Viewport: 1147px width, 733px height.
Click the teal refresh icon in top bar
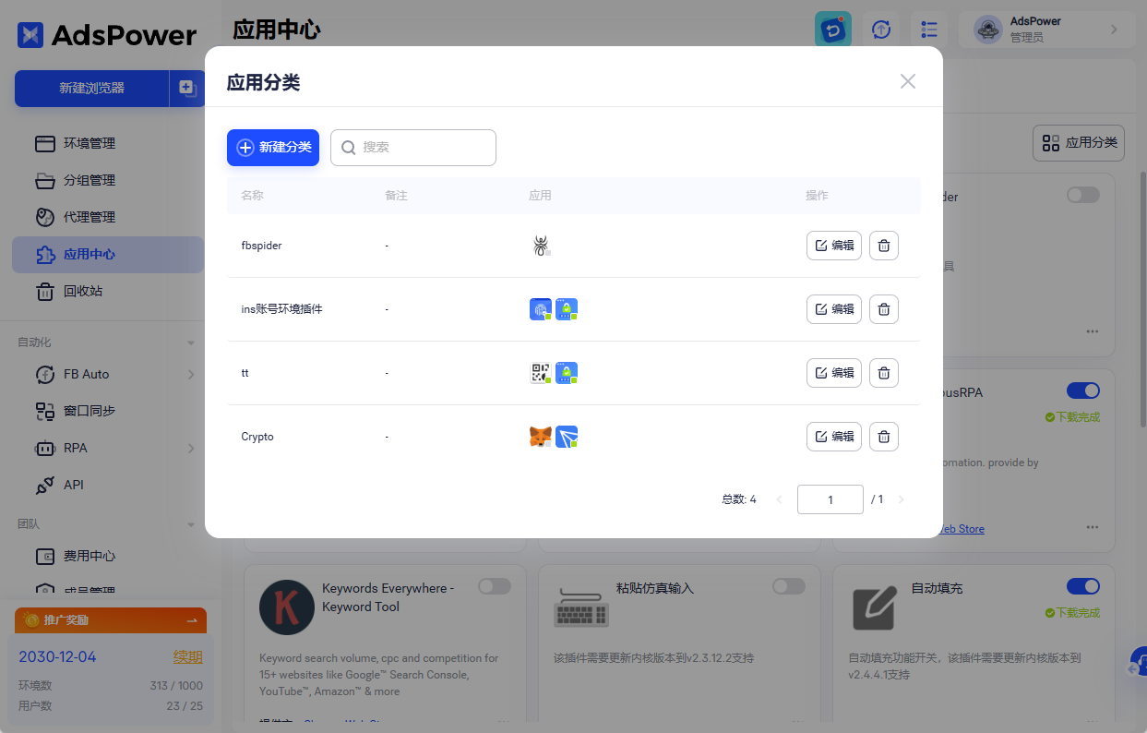(x=833, y=30)
